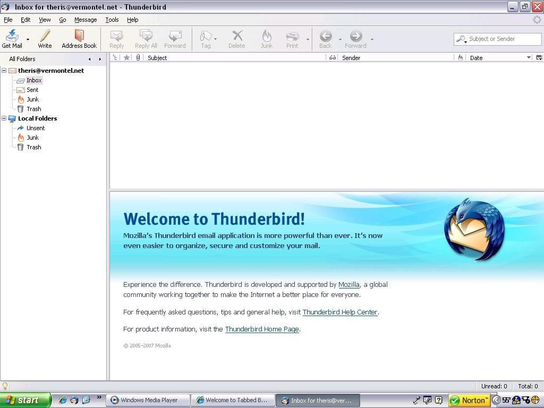Screen dimensions: 544x408
Task: Launch Internet Explorer from Quick Launch
Action: pos(63,400)
